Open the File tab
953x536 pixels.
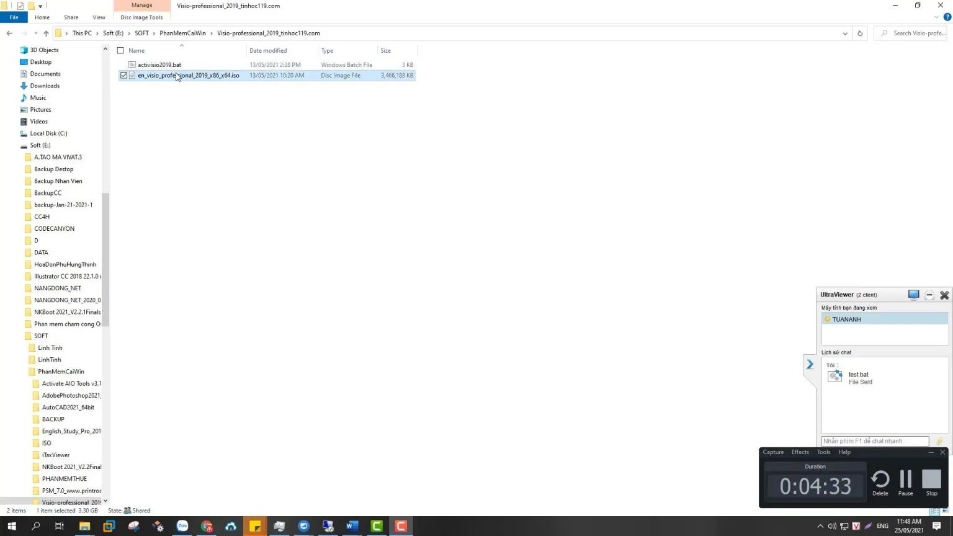click(14, 17)
